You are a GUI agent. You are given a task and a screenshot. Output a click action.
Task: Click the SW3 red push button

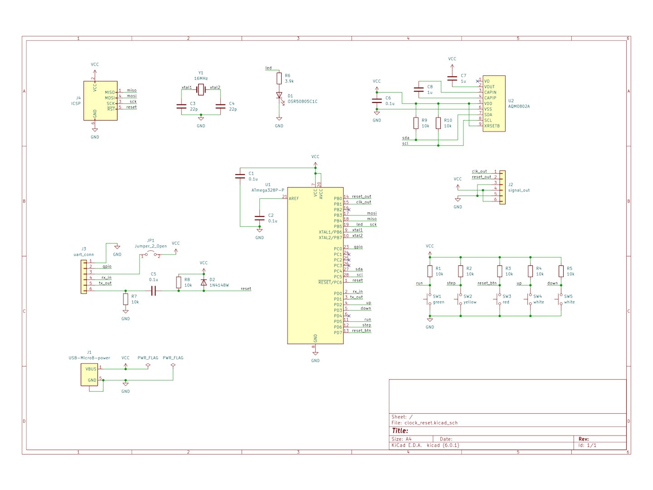[x=499, y=299]
